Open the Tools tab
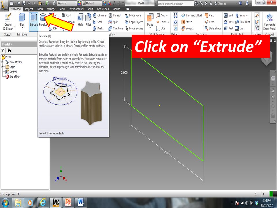Image resolution: width=277 pixels, height=208 pixels. click(40, 9)
